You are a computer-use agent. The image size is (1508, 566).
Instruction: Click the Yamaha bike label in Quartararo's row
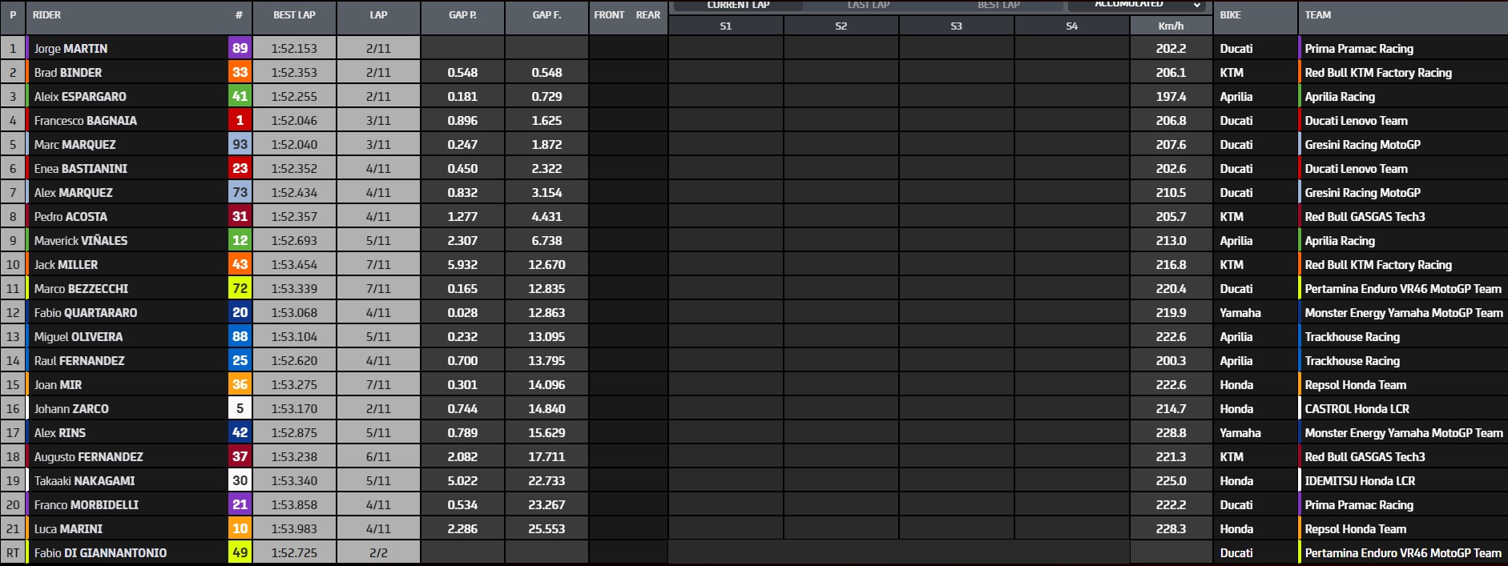[x=1240, y=313]
